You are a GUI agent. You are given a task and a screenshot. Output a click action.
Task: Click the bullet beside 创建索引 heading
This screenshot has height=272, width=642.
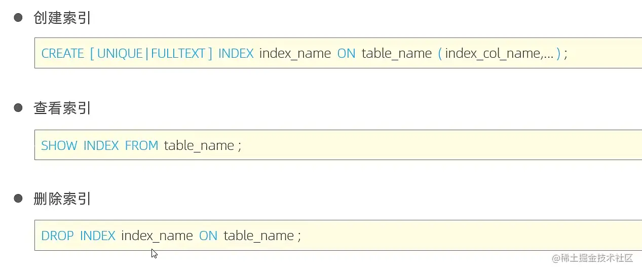[x=18, y=18]
